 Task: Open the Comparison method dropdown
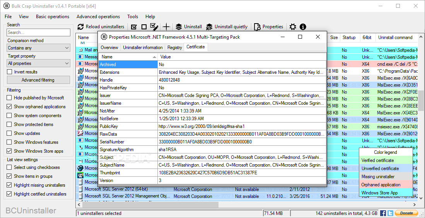tap(39, 48)
